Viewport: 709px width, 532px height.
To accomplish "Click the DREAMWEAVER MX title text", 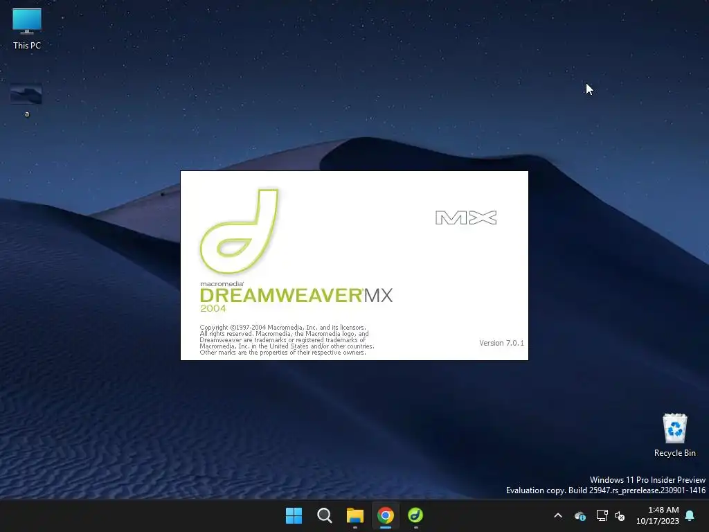I will click(296, 295).
